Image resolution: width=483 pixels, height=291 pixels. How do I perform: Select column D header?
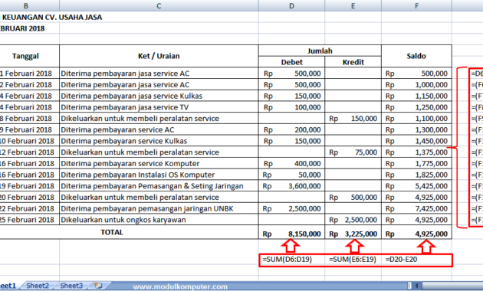point(291,6)
